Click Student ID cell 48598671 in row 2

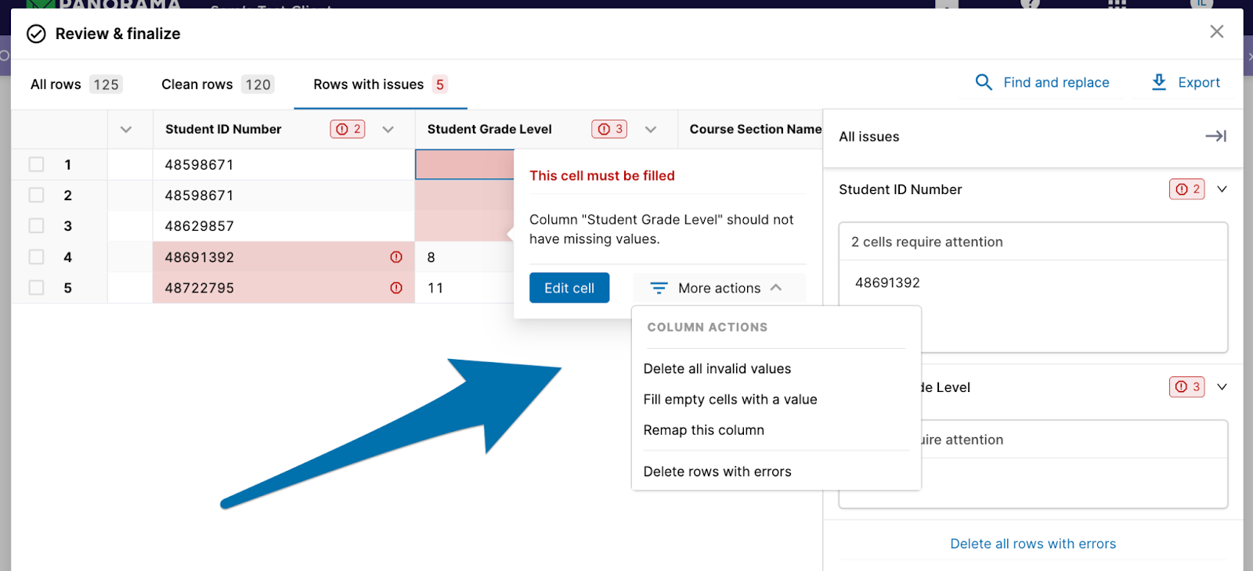(283, 195)
